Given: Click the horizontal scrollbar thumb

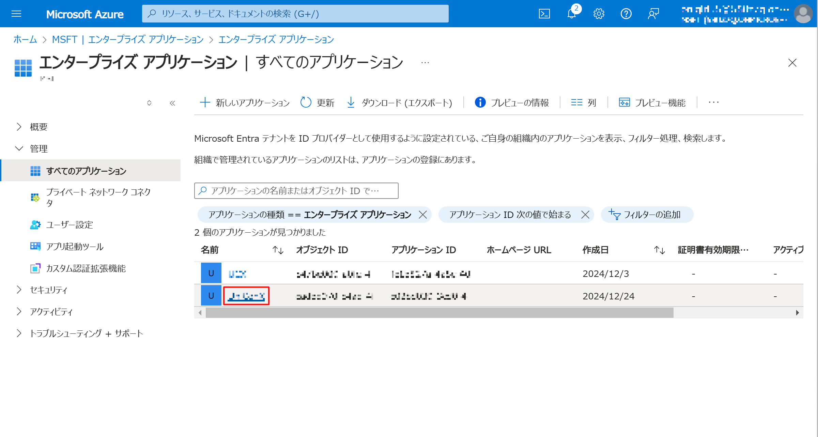Looking at the screenshot, I should 439,313.
